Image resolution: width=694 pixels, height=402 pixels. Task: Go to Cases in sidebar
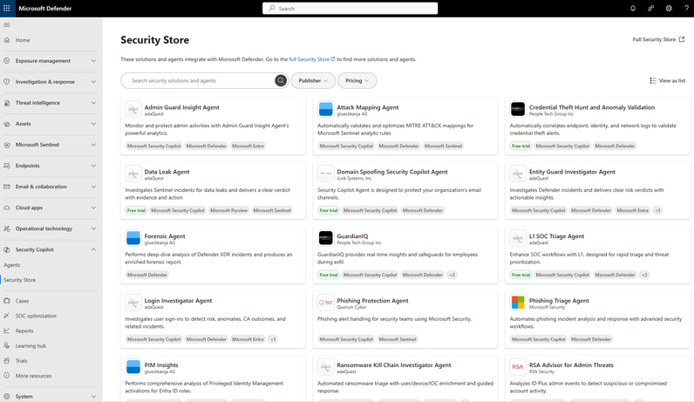(x=22, y=301)
